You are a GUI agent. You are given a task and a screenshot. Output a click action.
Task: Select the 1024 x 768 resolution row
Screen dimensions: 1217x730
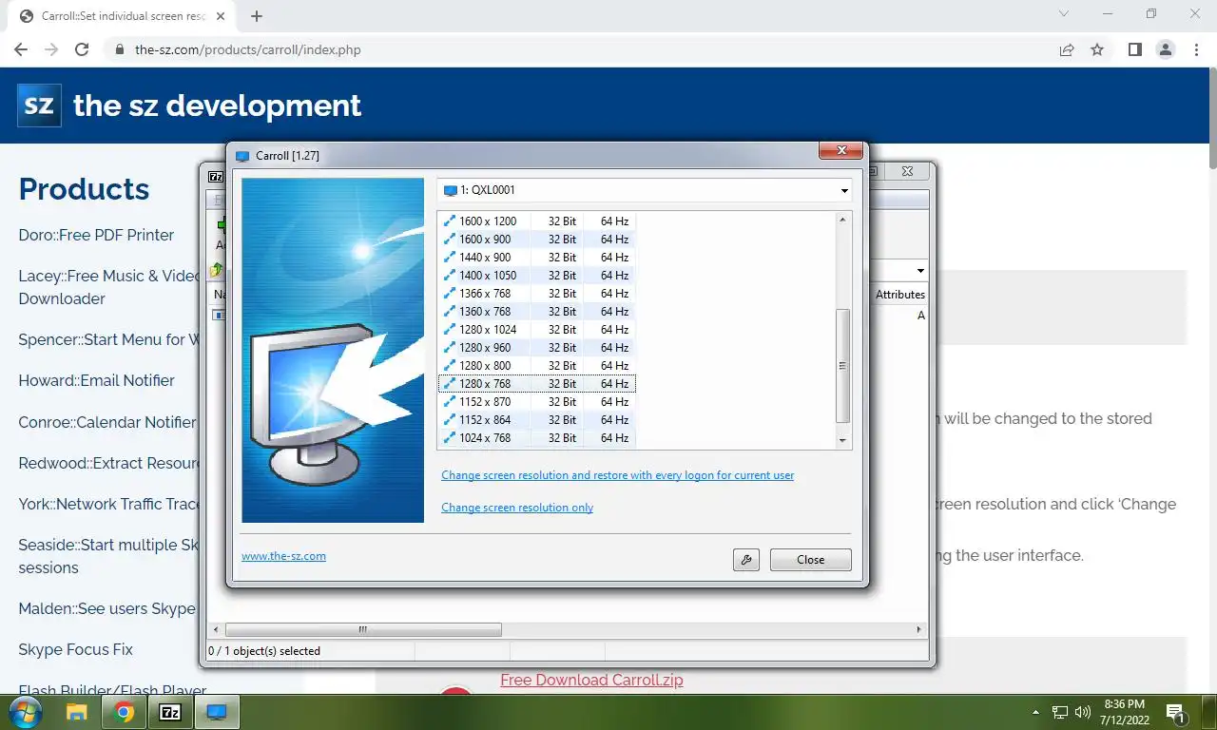pyautogui.click(x=536, y=438)
